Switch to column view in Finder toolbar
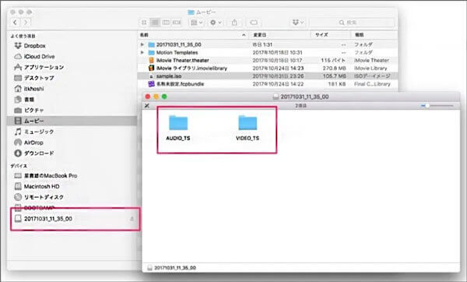The width and height of the screenshot is (467, 282). click(x=166, y=23)
